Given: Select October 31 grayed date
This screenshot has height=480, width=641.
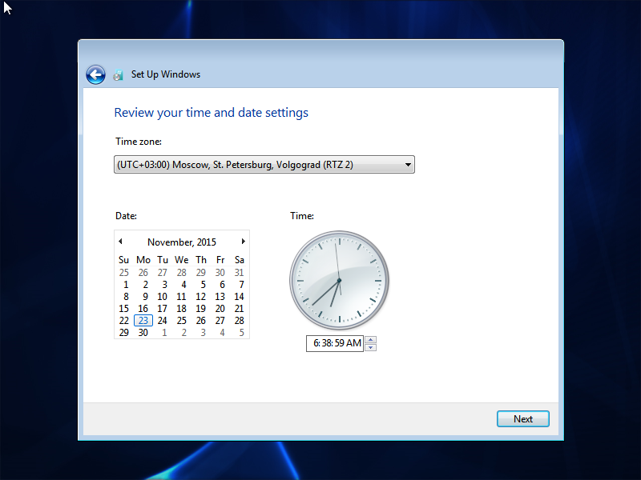Looking at the screenshot, I should (239, 272).
